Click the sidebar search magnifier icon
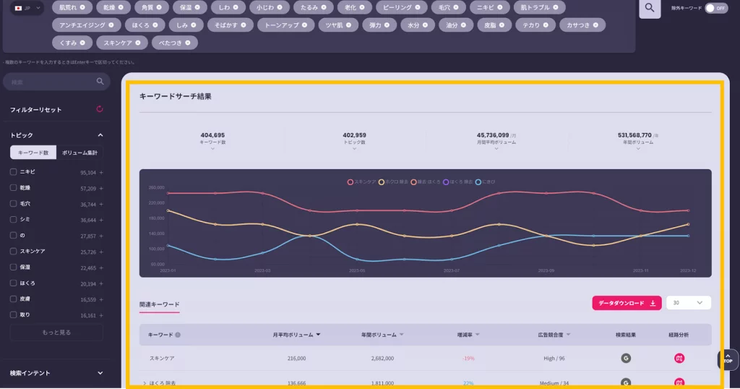740x389 pixels. [x=100, y=82]
